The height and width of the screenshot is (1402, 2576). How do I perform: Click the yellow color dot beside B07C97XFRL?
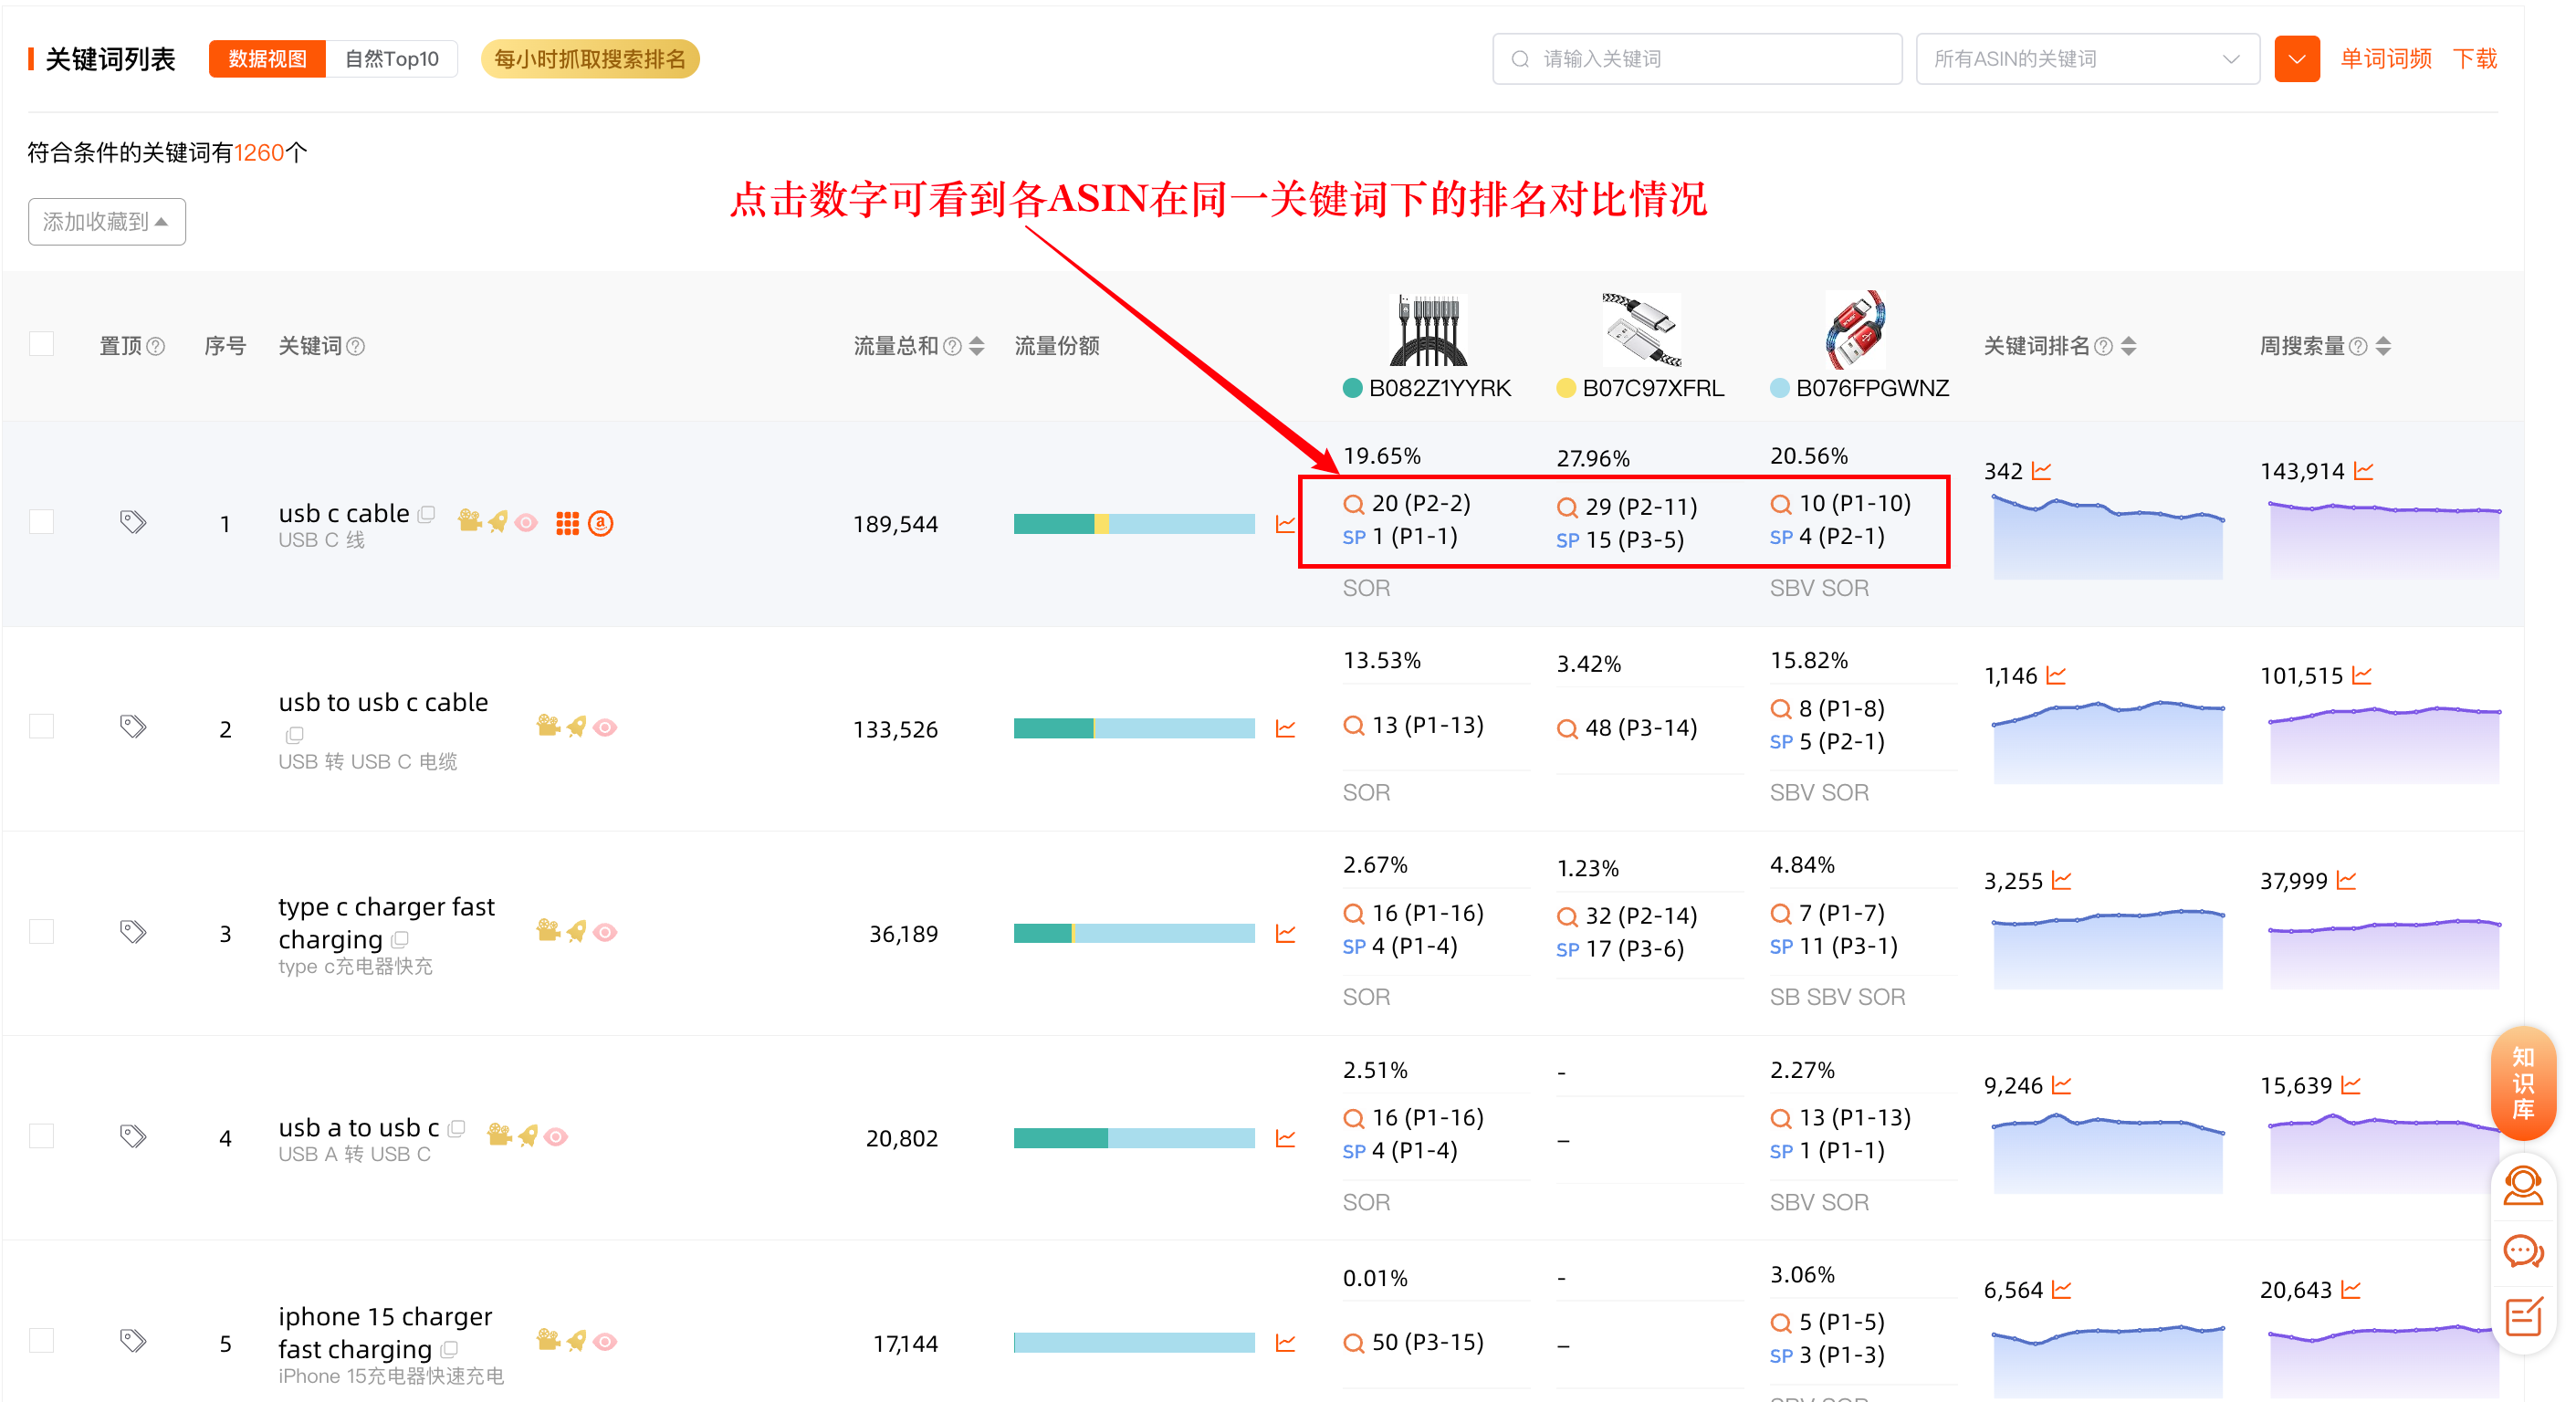point(1567,389)
